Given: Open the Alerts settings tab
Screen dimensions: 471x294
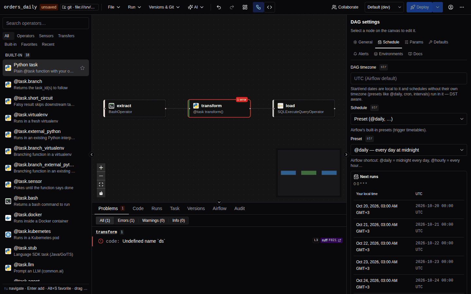Looking at the screenshot, I should (361, 54).
